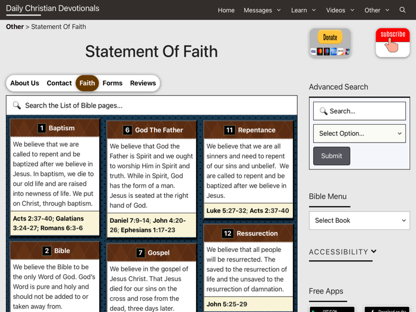Click the 1 Baptism card header

(x=55, y=128)
